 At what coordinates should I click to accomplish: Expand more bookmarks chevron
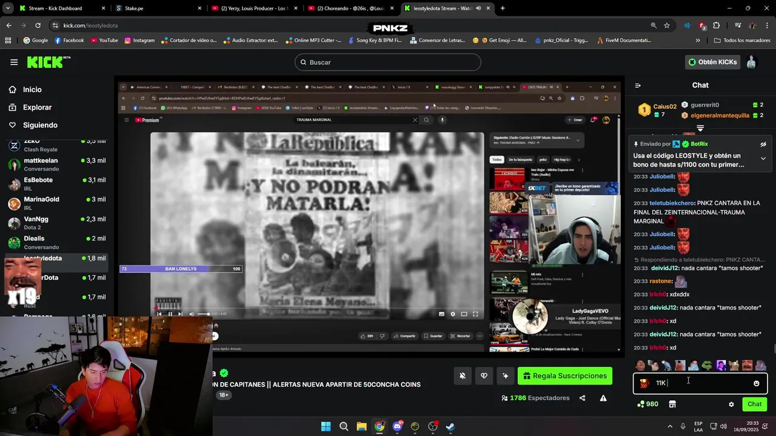[698, 41]
